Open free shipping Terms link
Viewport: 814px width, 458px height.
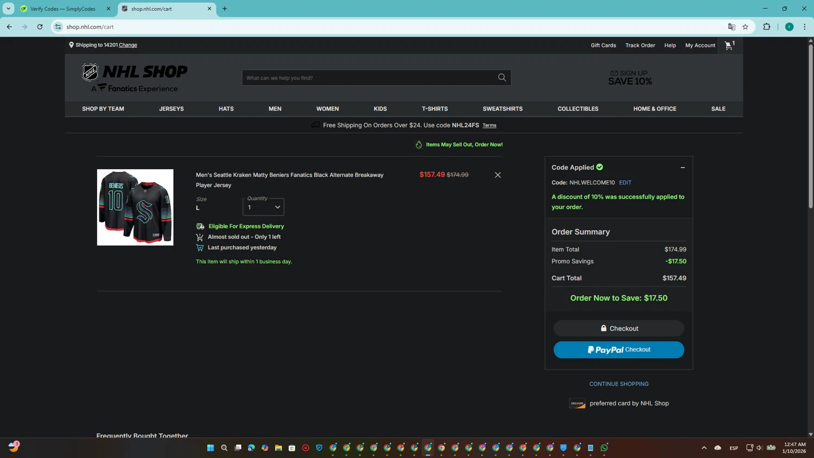pos(489,125)
